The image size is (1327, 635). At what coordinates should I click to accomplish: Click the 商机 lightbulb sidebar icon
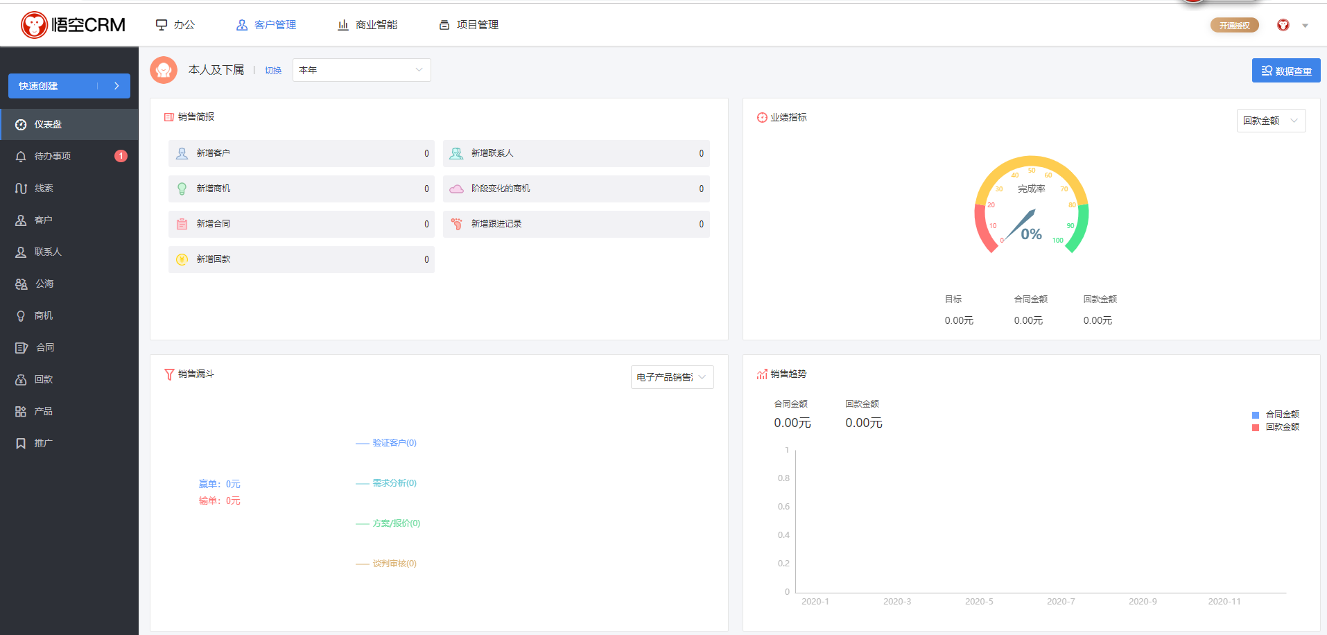tap(21, 316)
